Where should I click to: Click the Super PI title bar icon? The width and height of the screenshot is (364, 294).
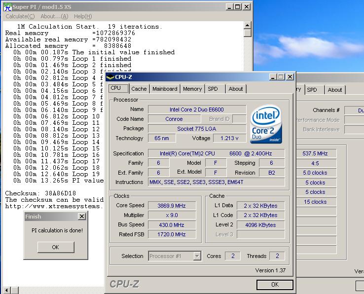coord(7,7)
